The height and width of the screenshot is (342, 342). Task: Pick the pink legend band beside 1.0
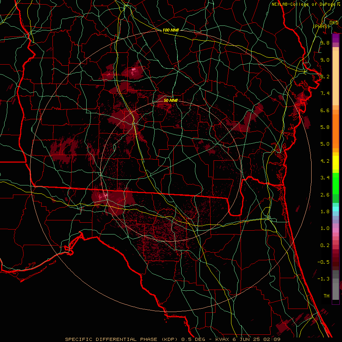336,230
